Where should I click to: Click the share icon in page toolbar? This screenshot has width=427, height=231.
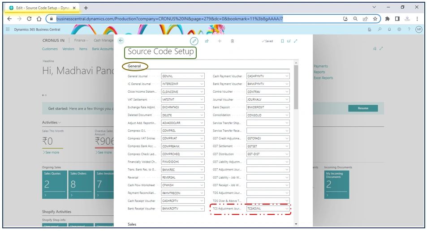207,41
